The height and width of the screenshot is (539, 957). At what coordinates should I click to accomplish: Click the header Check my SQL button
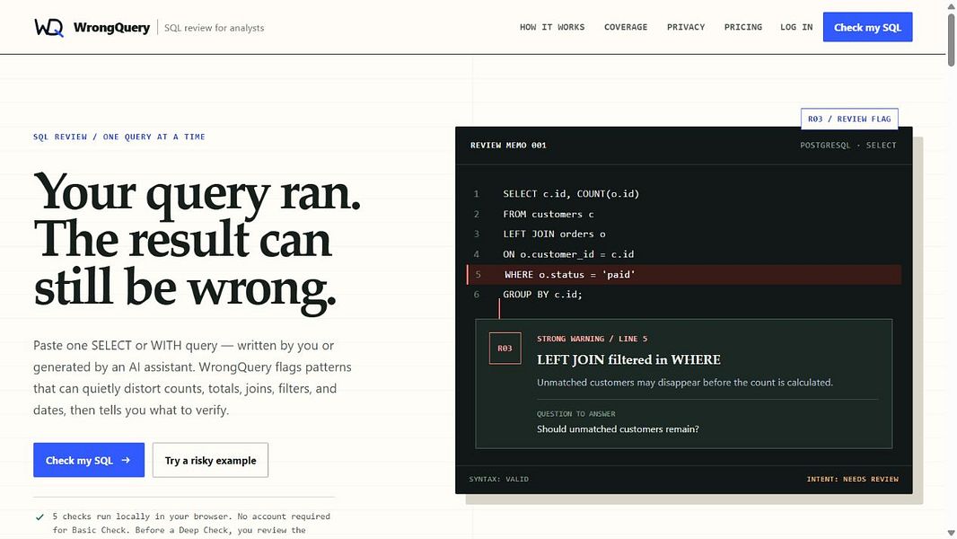pos(867,27)
